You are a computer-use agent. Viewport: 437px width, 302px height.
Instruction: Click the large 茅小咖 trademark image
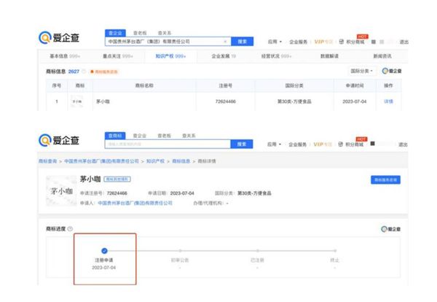coord(61,191)
